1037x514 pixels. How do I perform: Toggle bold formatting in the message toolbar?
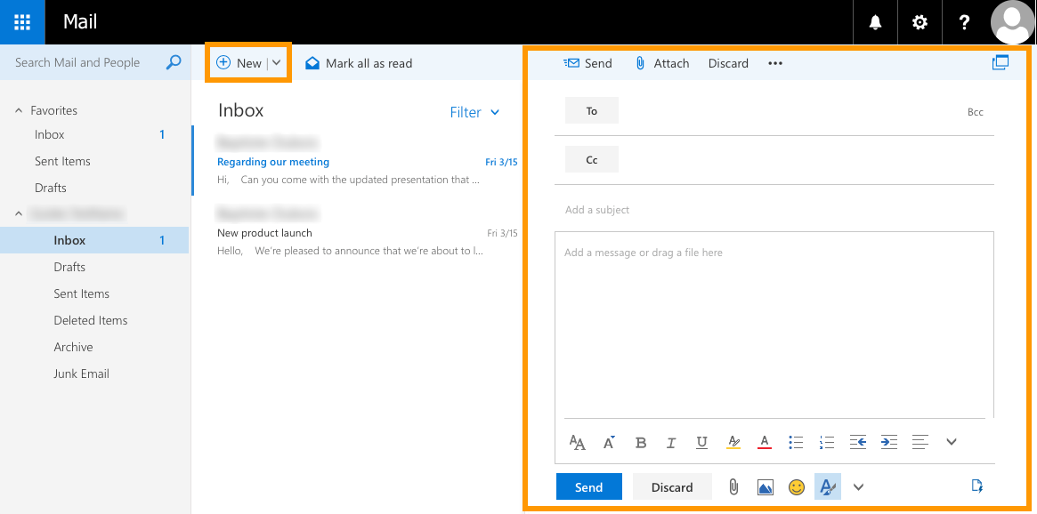[x=641, y=442]
